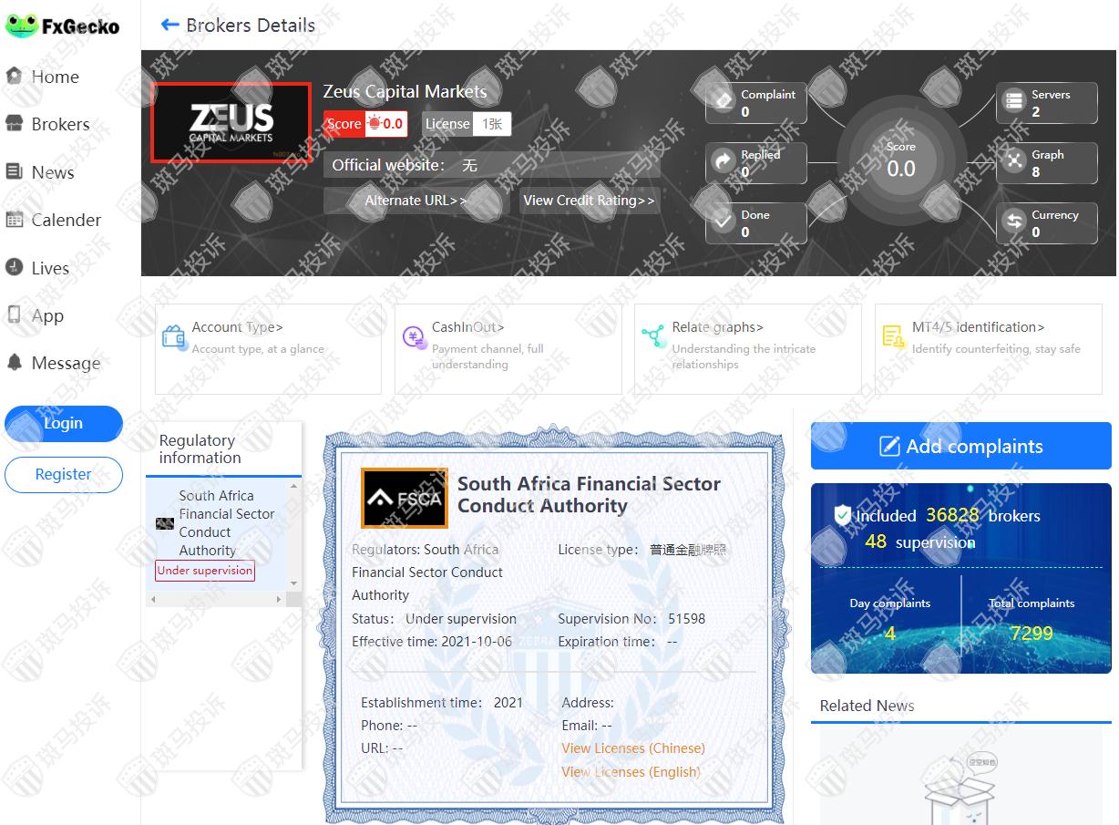Open the Calender sidebar item

[66, 220]
